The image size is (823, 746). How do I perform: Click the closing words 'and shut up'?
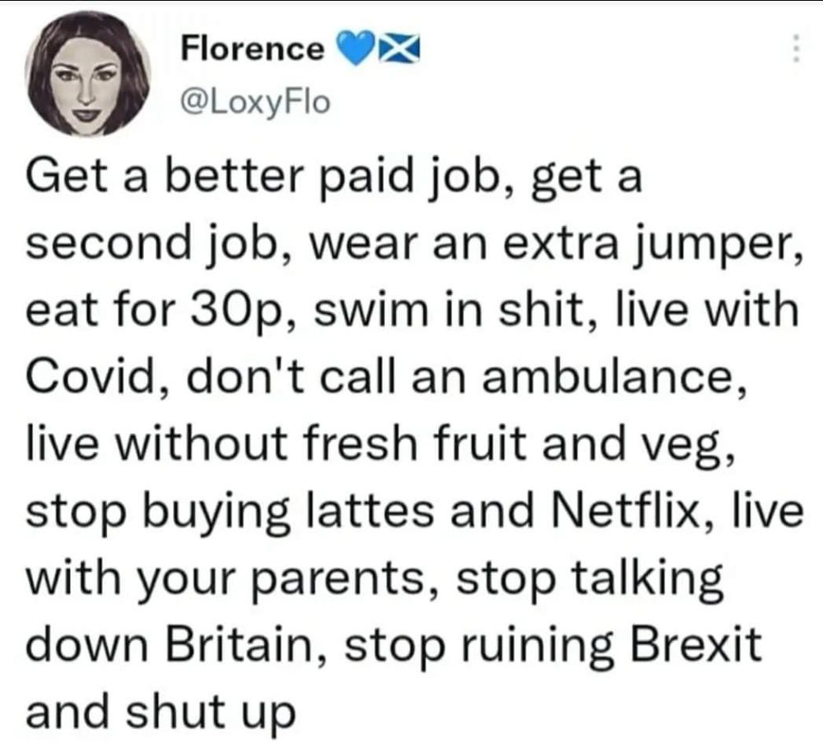[160, 712]
